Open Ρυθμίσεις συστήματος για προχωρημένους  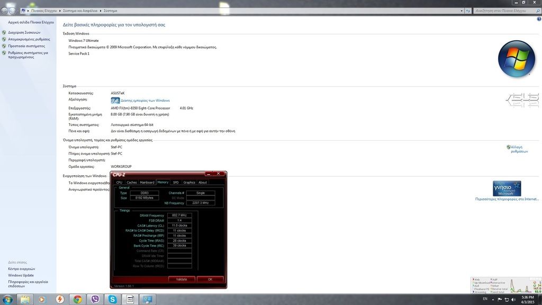click(28, 55)
